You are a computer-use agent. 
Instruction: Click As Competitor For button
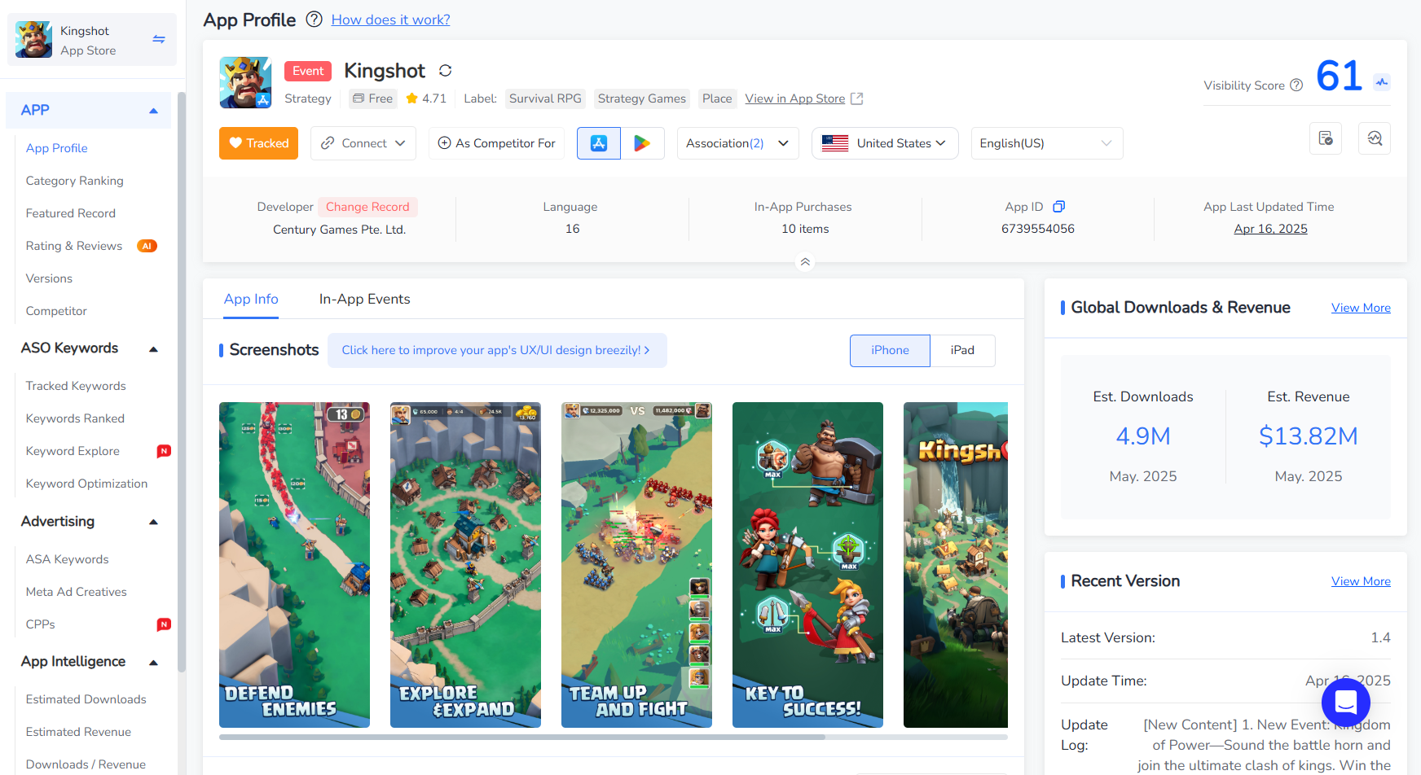(496, 143)
